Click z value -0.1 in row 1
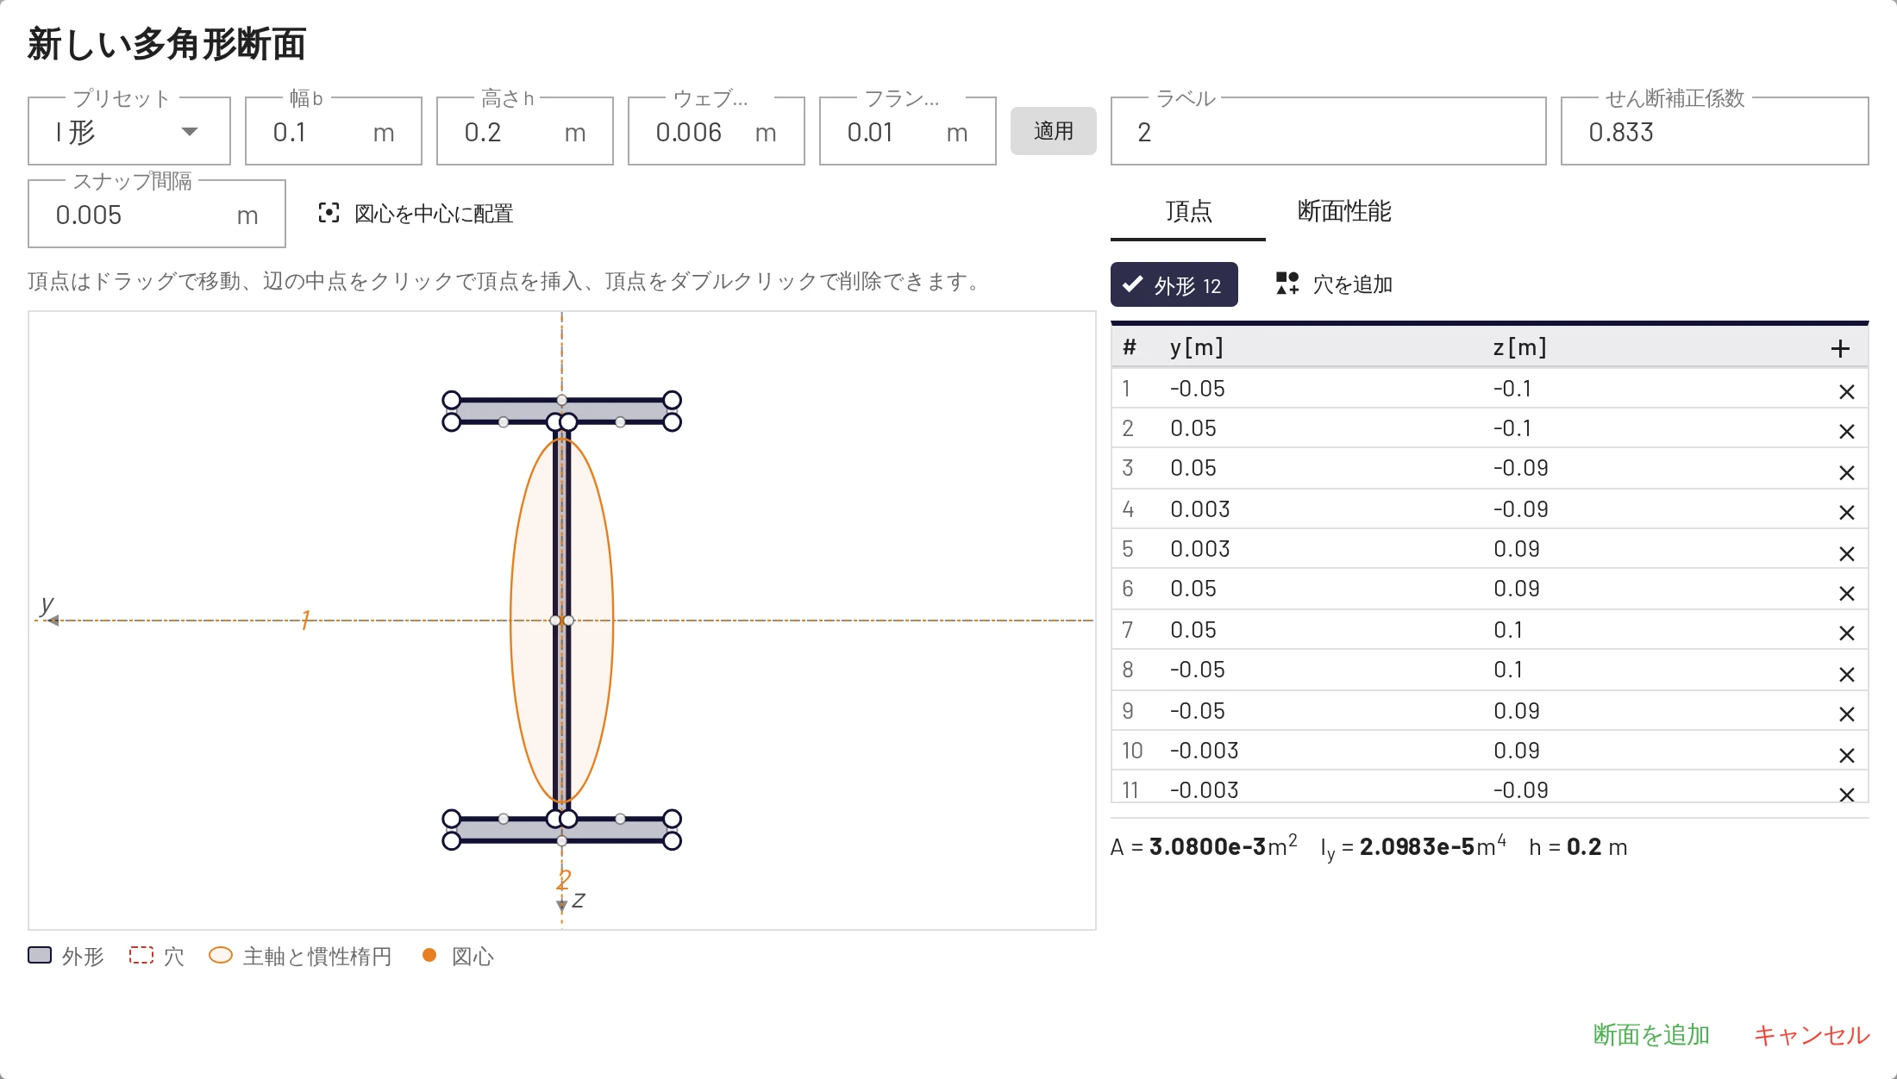This screenshot has width=1897, height=1079. coord(1512,389)
